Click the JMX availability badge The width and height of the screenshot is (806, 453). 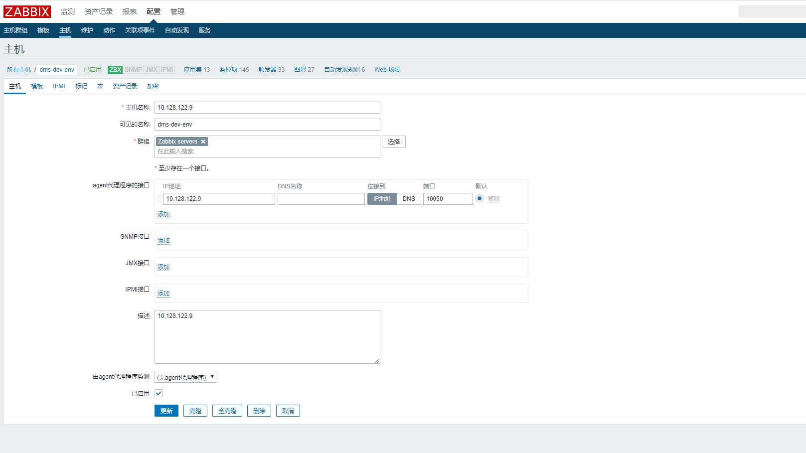tap(152, 70)
